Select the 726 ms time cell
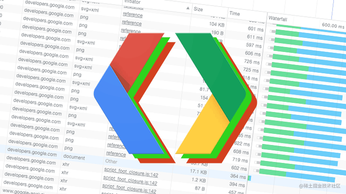 251,62
